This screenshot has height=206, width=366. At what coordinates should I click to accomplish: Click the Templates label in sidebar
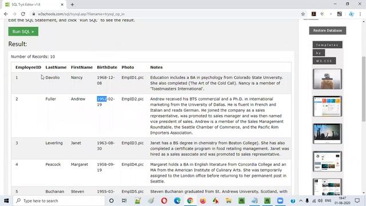pyautogui.click(x=328, y=45)
